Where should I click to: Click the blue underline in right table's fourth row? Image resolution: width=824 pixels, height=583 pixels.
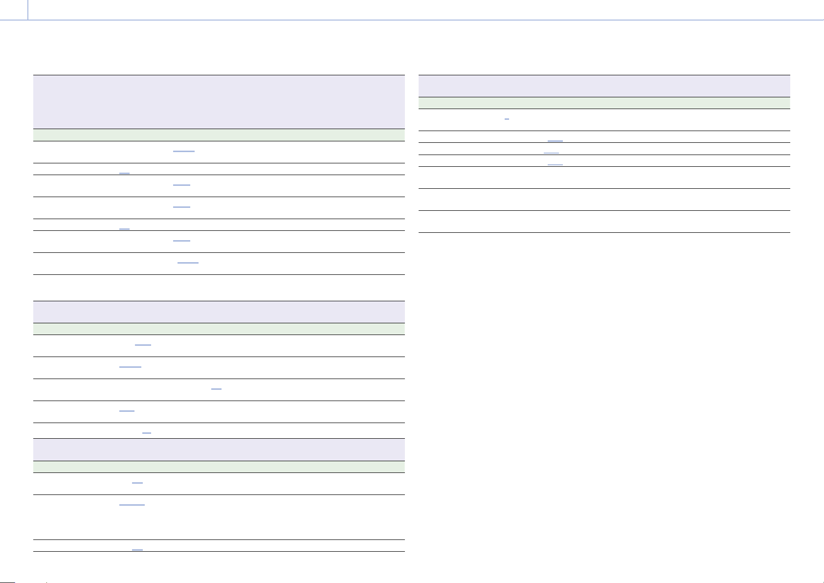555,164
